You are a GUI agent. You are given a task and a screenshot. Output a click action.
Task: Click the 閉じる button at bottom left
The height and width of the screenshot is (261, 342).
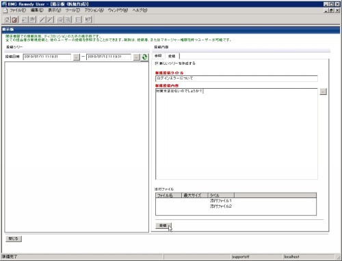click(14, 238)
